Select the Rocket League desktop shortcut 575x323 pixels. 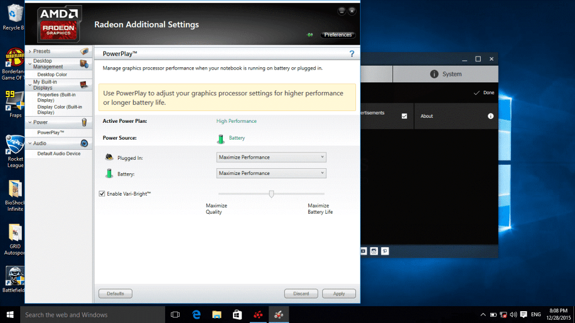pyautogui.click(x=15, y=151)
